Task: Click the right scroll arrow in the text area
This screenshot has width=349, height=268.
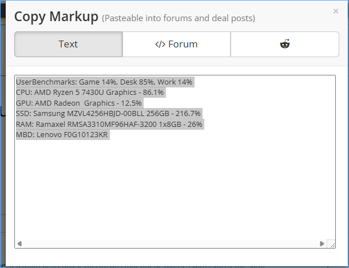Action: coord(322,244)
